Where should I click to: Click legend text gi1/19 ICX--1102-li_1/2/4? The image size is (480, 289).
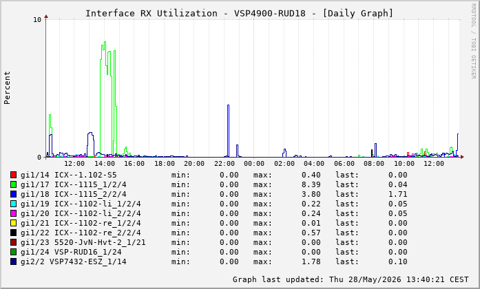tap(81, 204)
